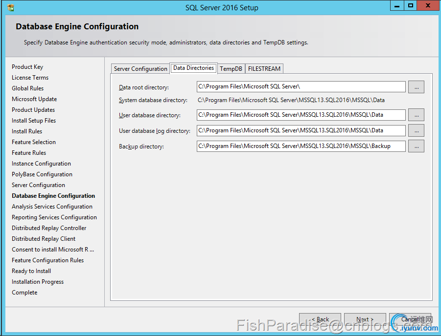The width and height of the screenshot is (441, 336).
Task: Switch to the FILESTREAM tab
Action: (264, 69)
